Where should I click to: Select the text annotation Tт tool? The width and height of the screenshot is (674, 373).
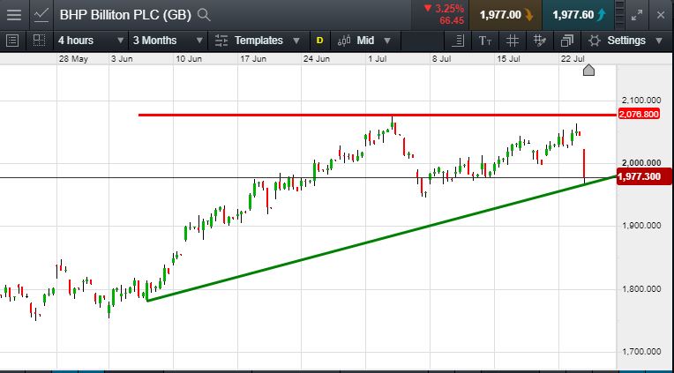(485, 41)
